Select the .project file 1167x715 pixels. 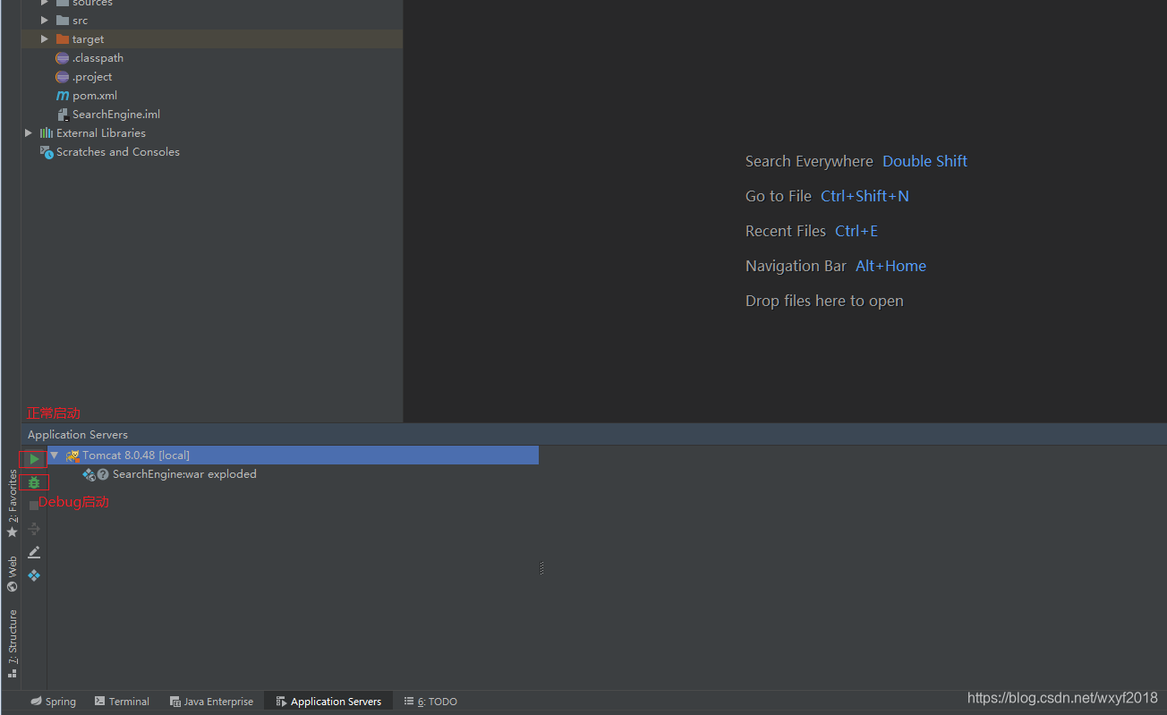click(x=92, y=77)
